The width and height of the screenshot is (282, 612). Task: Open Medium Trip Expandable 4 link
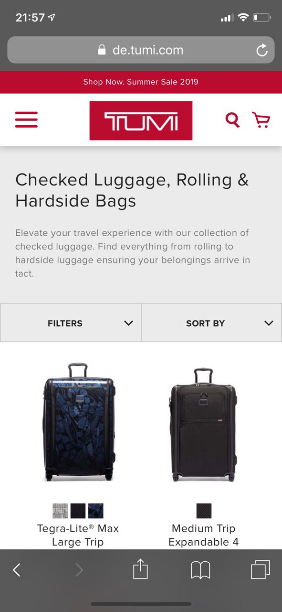click(204, 535)
